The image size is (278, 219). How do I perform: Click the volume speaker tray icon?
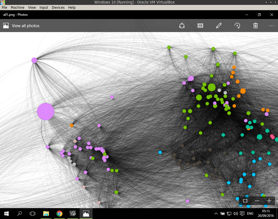[235, 214]
